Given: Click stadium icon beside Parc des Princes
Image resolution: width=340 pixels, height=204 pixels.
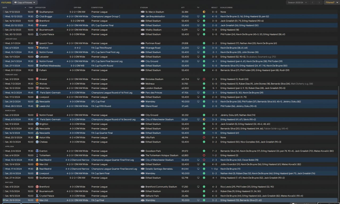Looking at the screenshot, I should point(143,93).
